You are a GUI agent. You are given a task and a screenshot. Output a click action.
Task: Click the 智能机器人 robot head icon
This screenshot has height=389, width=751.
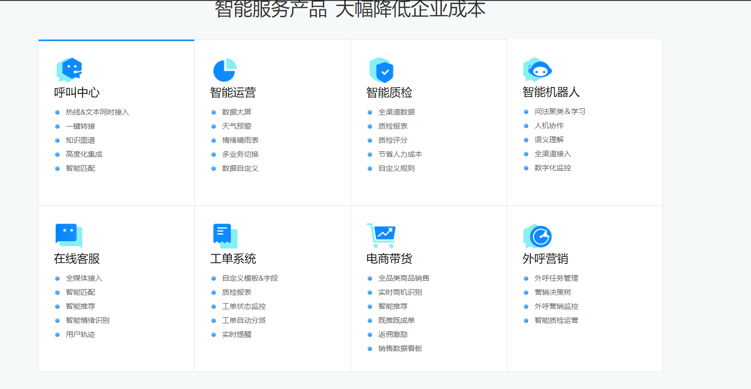click(537, 70)
